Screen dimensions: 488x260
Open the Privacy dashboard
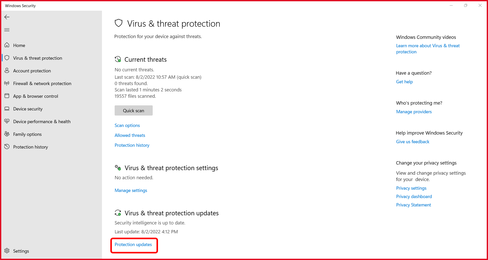414,196
